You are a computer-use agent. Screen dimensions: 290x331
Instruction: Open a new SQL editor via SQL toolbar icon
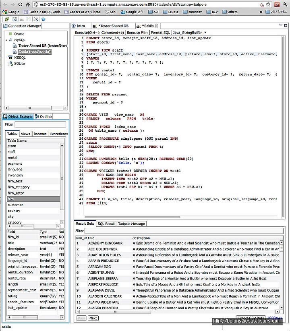pyautogui.click(x=21, y=19)
